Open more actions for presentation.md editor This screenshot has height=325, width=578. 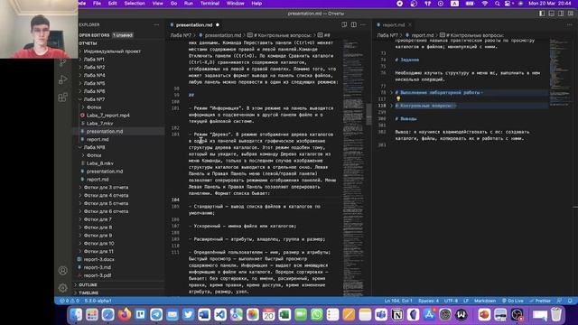(363, 24)
